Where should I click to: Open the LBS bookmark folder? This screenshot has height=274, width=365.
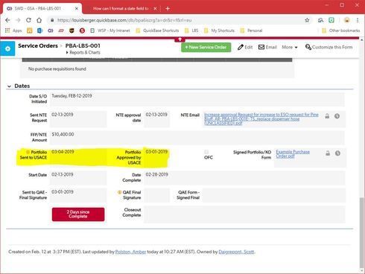pyautogui.click(x=191, y=31)
